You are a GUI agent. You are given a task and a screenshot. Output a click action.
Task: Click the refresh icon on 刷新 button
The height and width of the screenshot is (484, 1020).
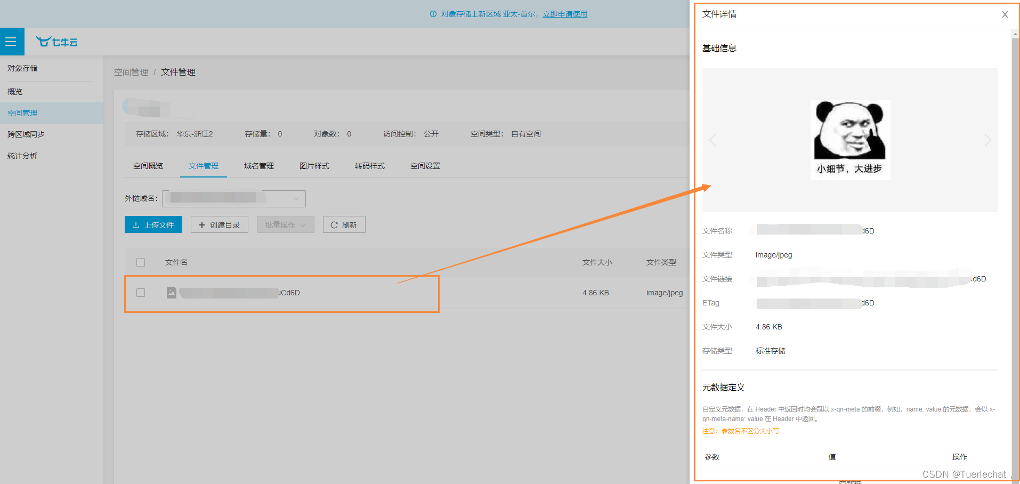click(334, 225)
